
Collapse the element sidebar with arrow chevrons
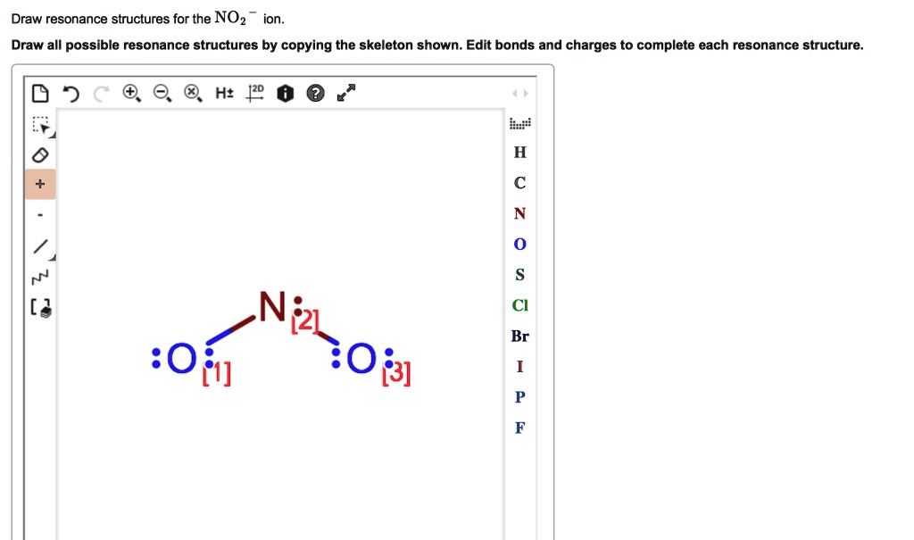(x=521, y=93)
